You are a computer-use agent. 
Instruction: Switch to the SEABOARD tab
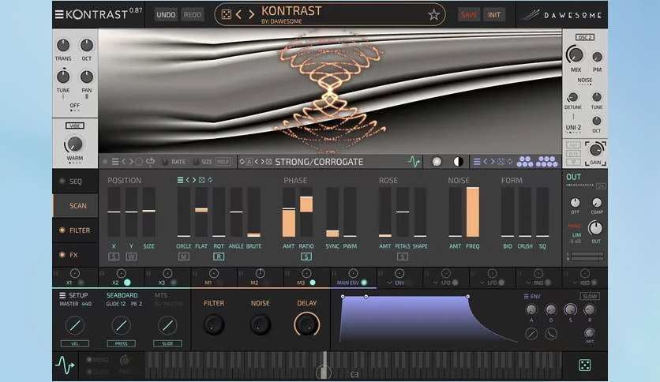(x=122, y=295)
